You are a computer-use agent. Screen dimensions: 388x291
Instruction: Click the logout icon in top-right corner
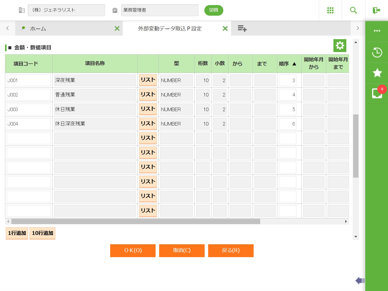376,10
